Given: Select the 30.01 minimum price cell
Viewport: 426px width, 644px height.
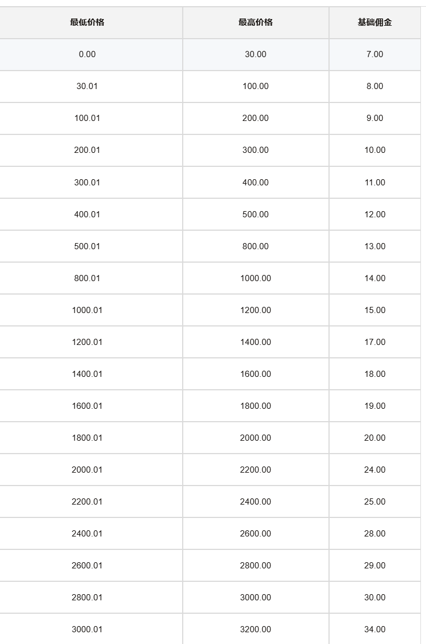Looking at the screenshot, I should (87, 86).
